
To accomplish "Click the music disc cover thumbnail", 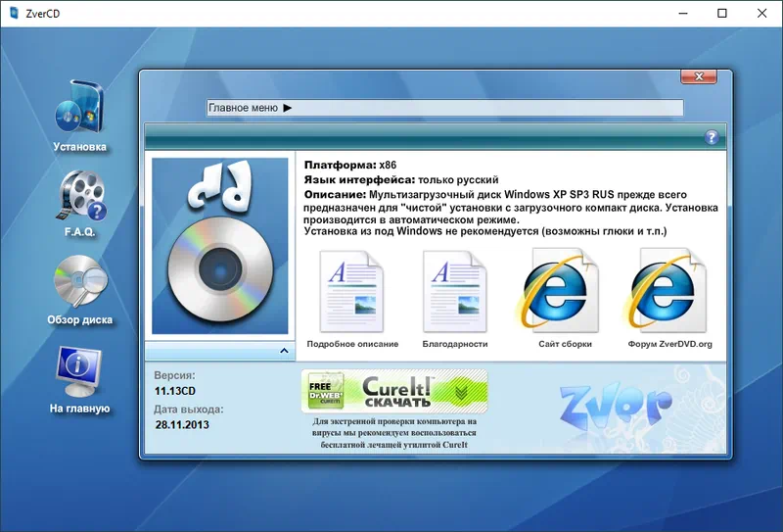I will [219, 246].
